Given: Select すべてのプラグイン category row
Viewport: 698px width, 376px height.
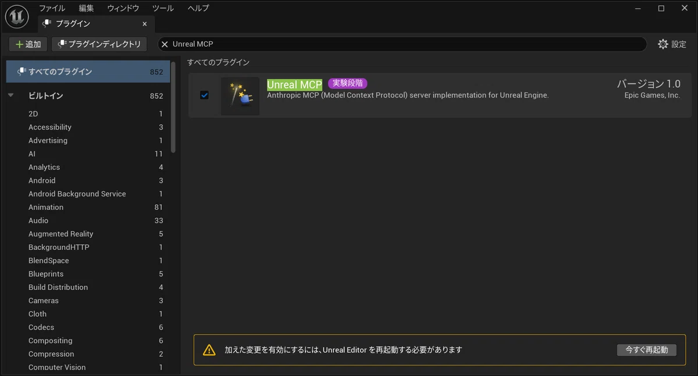Looking at the screenshot, I should (88, 71).
